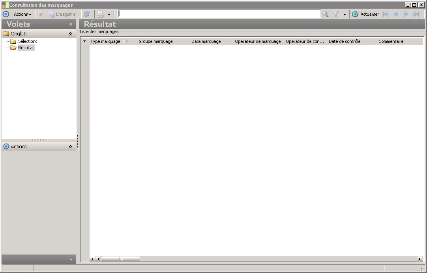Screen dimensions: 427x273
Task: Open the Actions toolbar menu
Action: (x=22, y=14)
